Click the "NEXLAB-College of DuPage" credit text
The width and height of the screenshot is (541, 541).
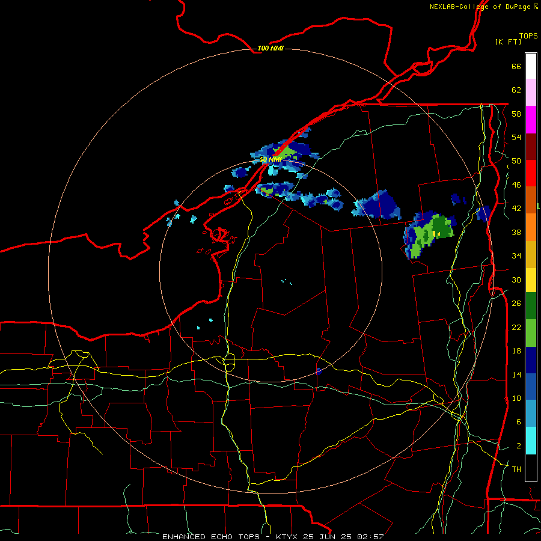tap(480, 7)
